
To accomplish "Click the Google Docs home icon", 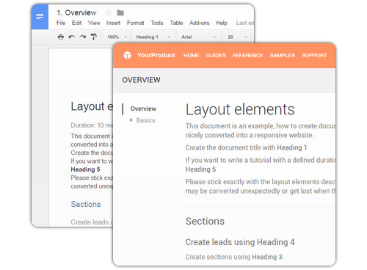I will pyautogui.click(x=40, y=16).
